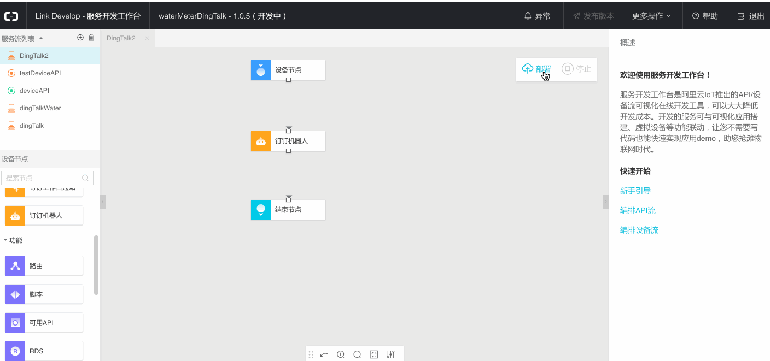
Task: Zoom out the canvas
Action: [x=357, y=354]
